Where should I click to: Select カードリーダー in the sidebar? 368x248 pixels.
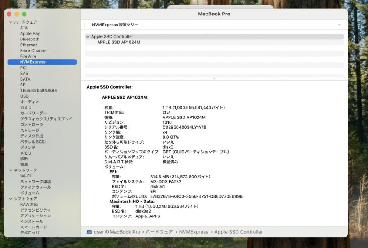click(33, 113)
